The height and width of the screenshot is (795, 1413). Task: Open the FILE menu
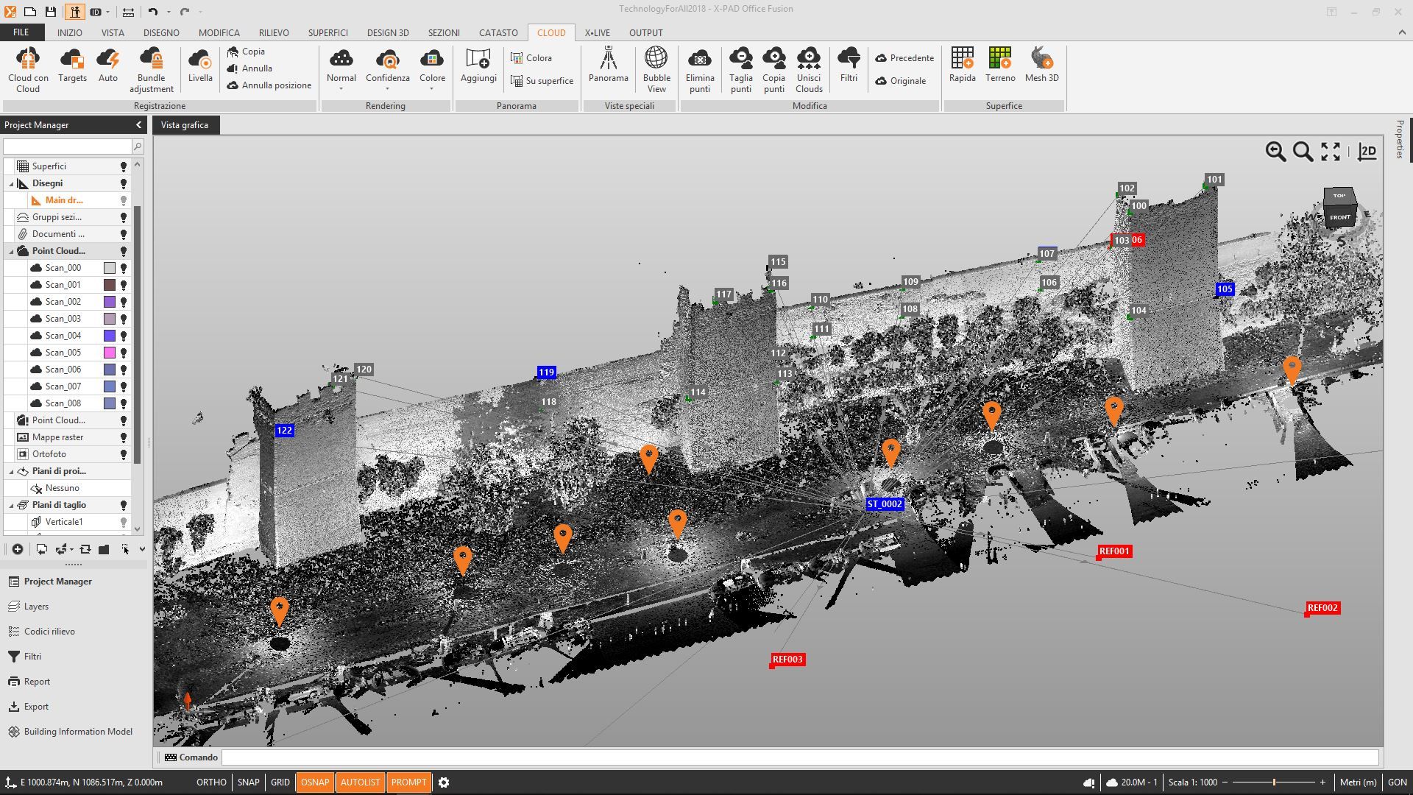[x=21, y=32]
